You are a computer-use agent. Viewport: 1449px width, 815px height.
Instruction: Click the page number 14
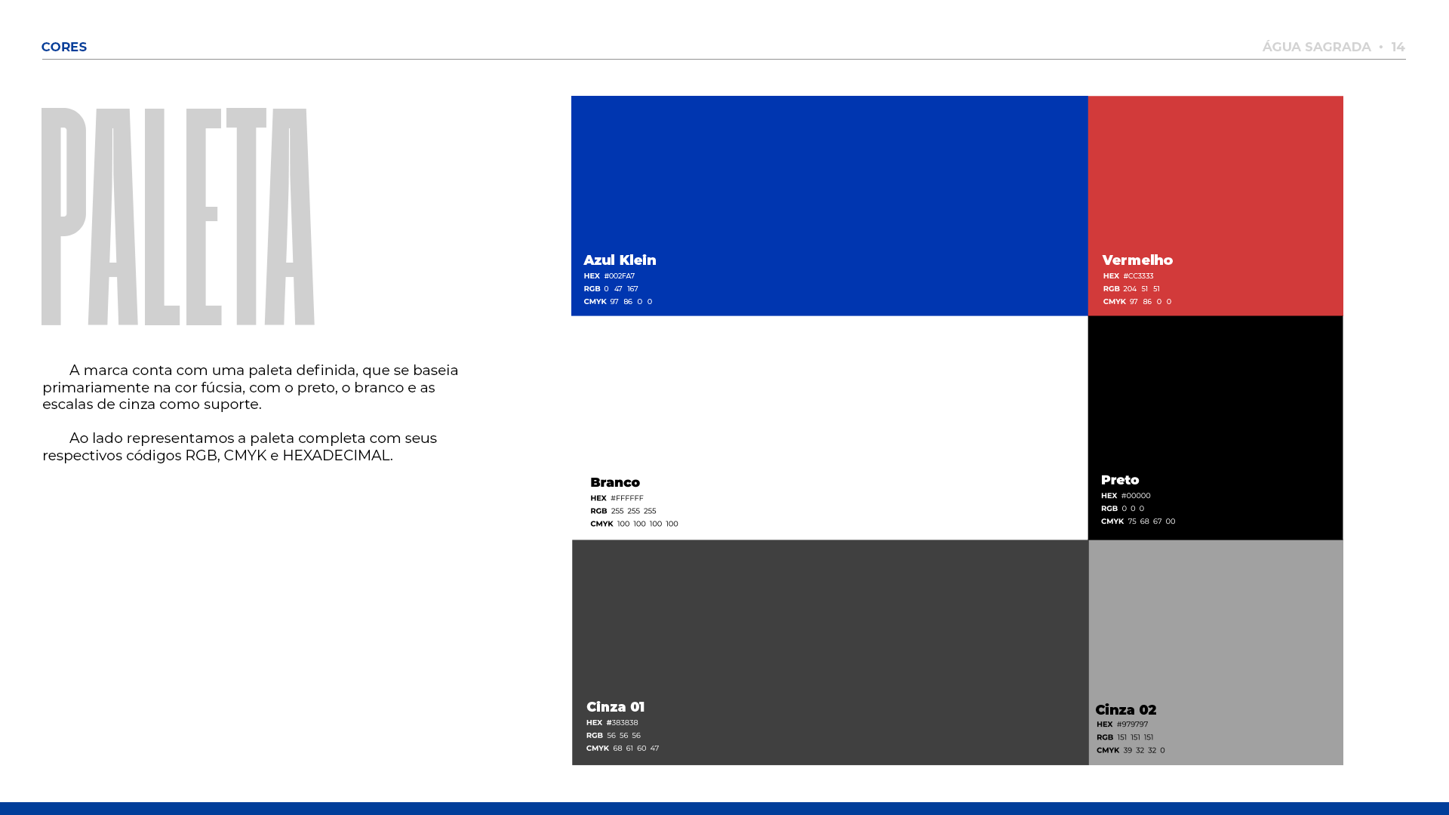pos(1398,47)
